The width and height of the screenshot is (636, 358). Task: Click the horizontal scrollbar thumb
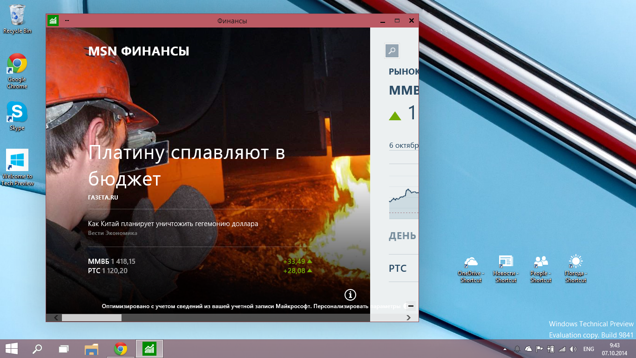click(x=91, y=317)
